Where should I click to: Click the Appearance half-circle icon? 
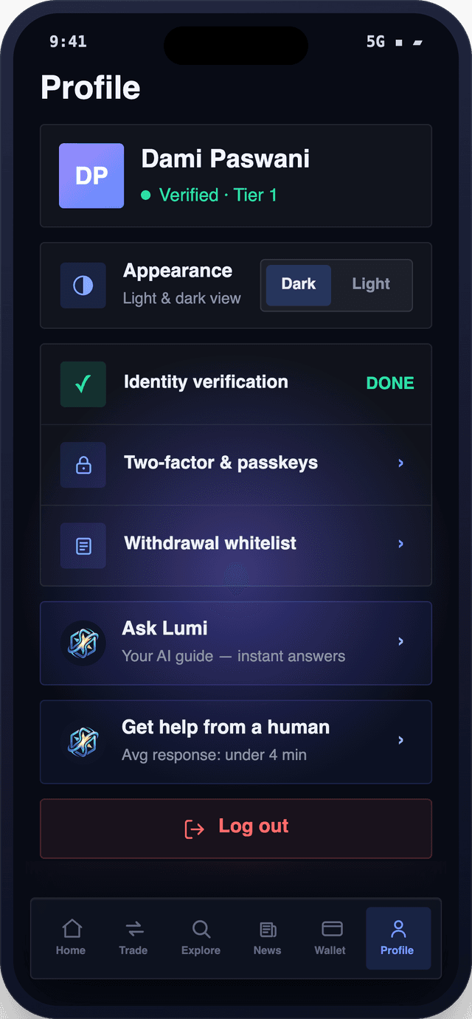pyautogui.click(x=83, y=286)
